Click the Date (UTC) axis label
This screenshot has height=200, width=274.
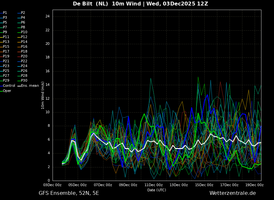click(157, 190)
